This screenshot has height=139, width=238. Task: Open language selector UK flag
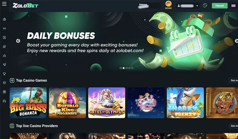point(233,6)
